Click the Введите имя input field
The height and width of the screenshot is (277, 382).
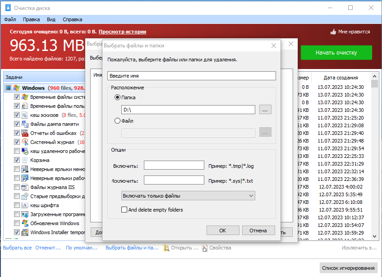click(x=192, y=76)
